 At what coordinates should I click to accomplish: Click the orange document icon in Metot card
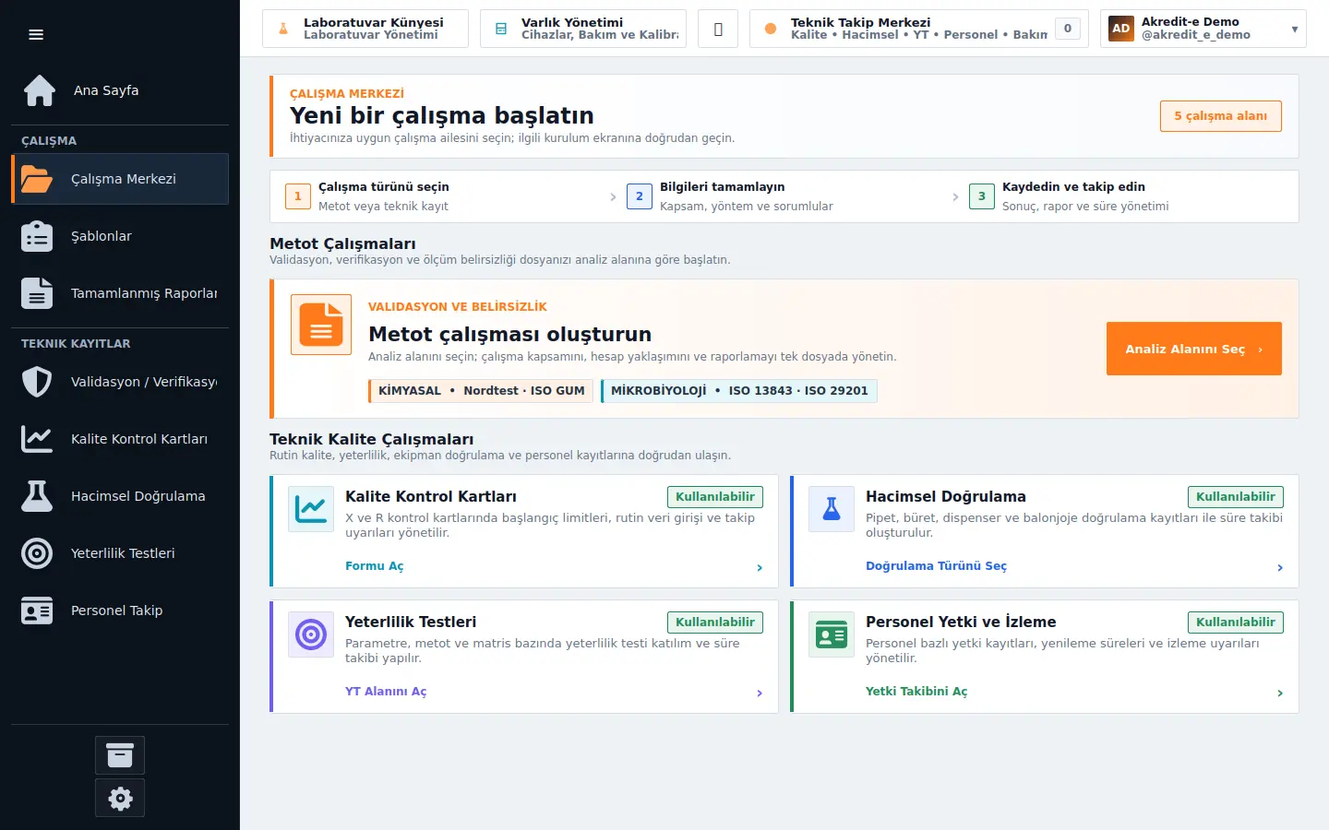click(x=321, y=325)
